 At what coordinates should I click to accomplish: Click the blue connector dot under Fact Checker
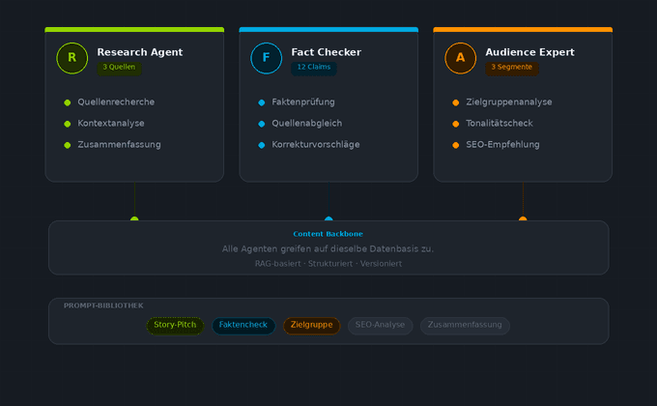[328, 218]
